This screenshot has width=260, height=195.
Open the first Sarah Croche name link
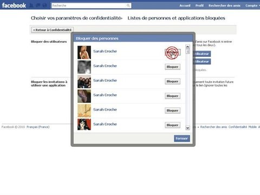105,51
